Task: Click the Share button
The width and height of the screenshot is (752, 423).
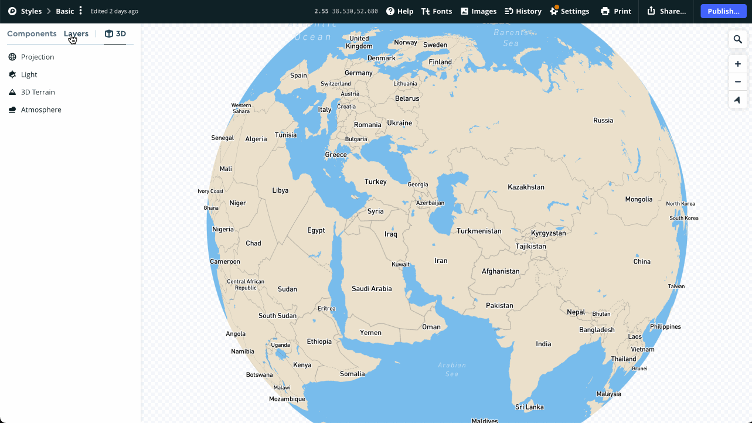Action: (666, 11)
